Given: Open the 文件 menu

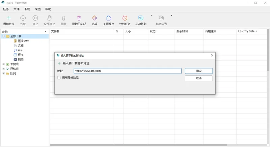Looking at the screenshot, I should [x=16, y=9].
